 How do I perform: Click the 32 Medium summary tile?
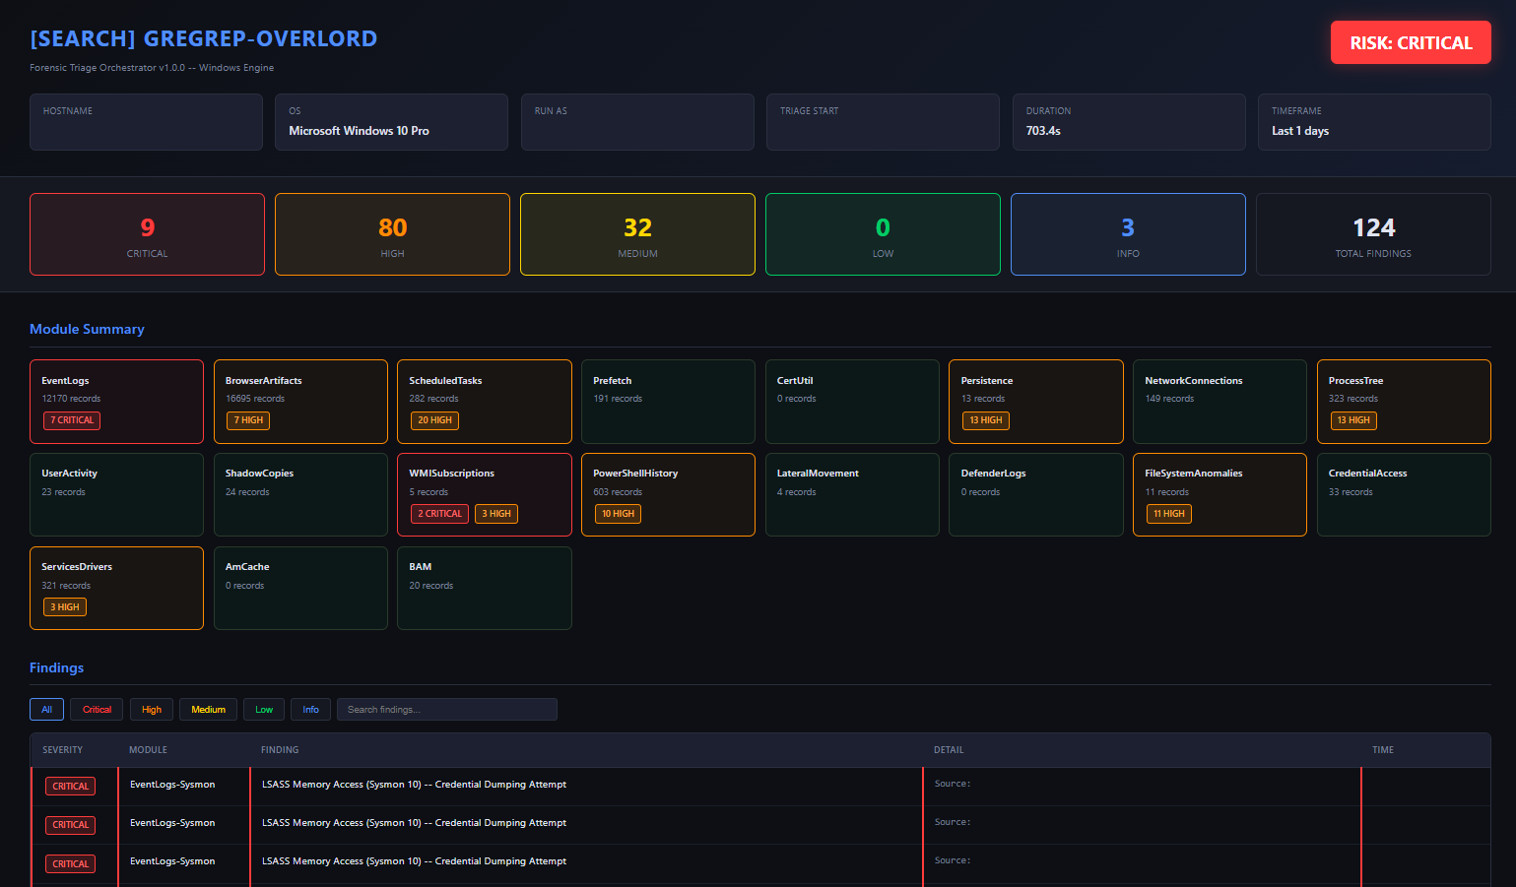[x=637, y=234]
